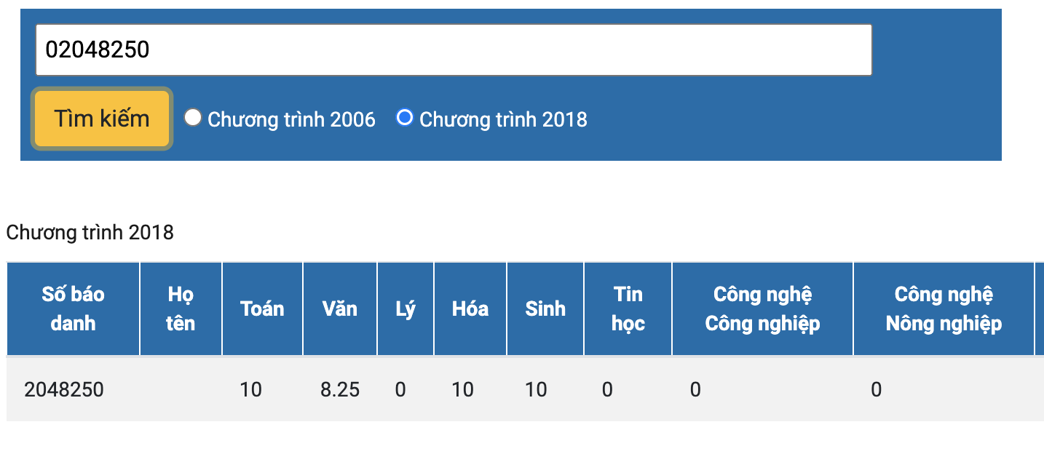Click the Sinh column header
1044x470 pixels.
tap(545, 308)
